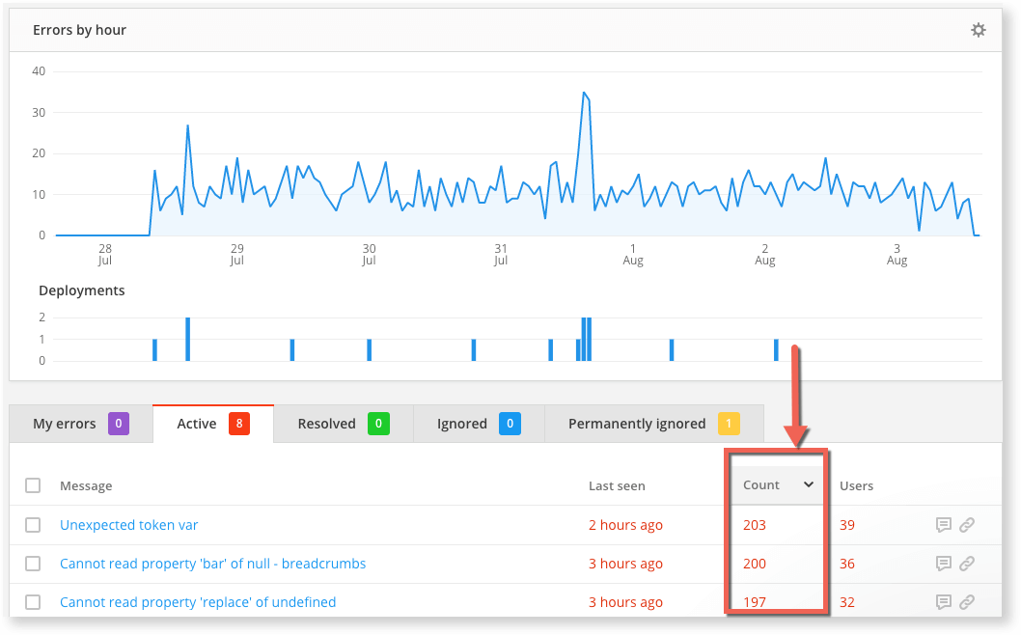
Task: Open comments for 'Unexpected token var' error
Action: pyautogui.click(x=943, y=524)
